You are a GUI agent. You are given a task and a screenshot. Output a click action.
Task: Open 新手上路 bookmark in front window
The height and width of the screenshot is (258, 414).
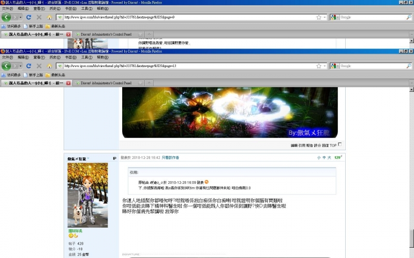click(33, 75)
